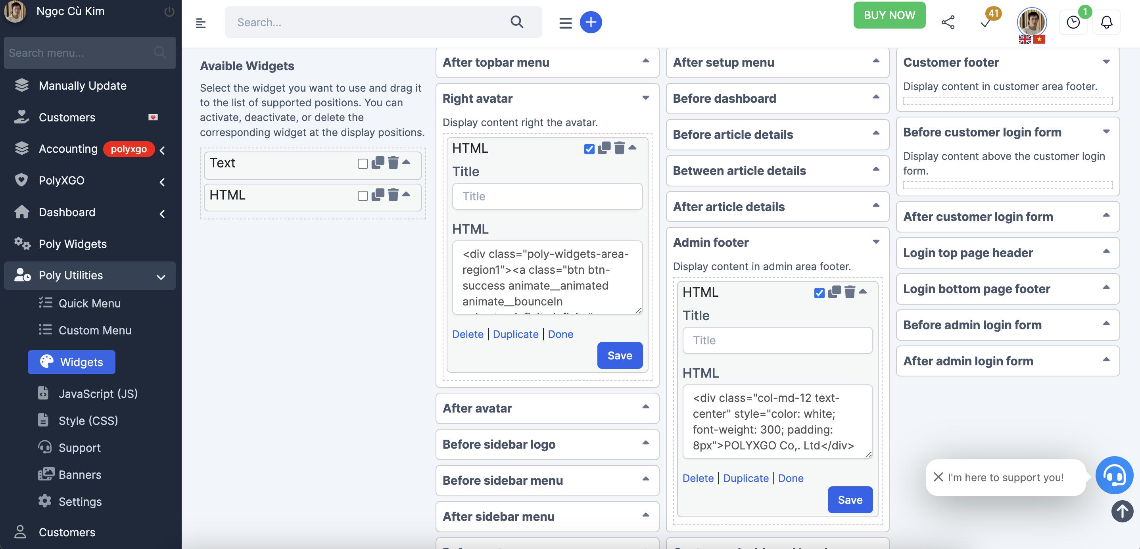Open Quick Menu from the sidebar
The image size is (1140, 549).
(90, 303)
